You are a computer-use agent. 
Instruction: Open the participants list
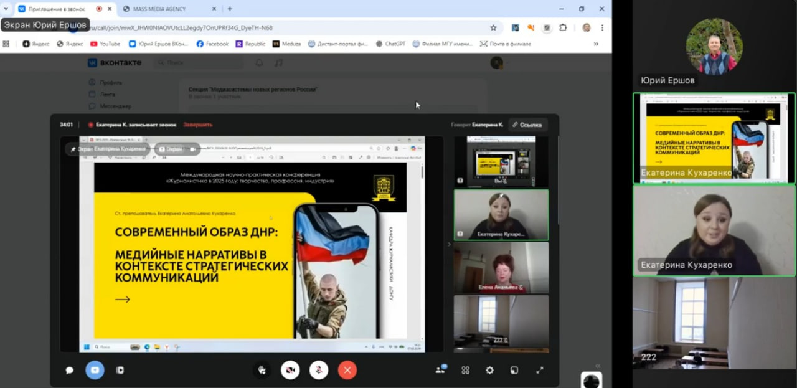[440, 370]
